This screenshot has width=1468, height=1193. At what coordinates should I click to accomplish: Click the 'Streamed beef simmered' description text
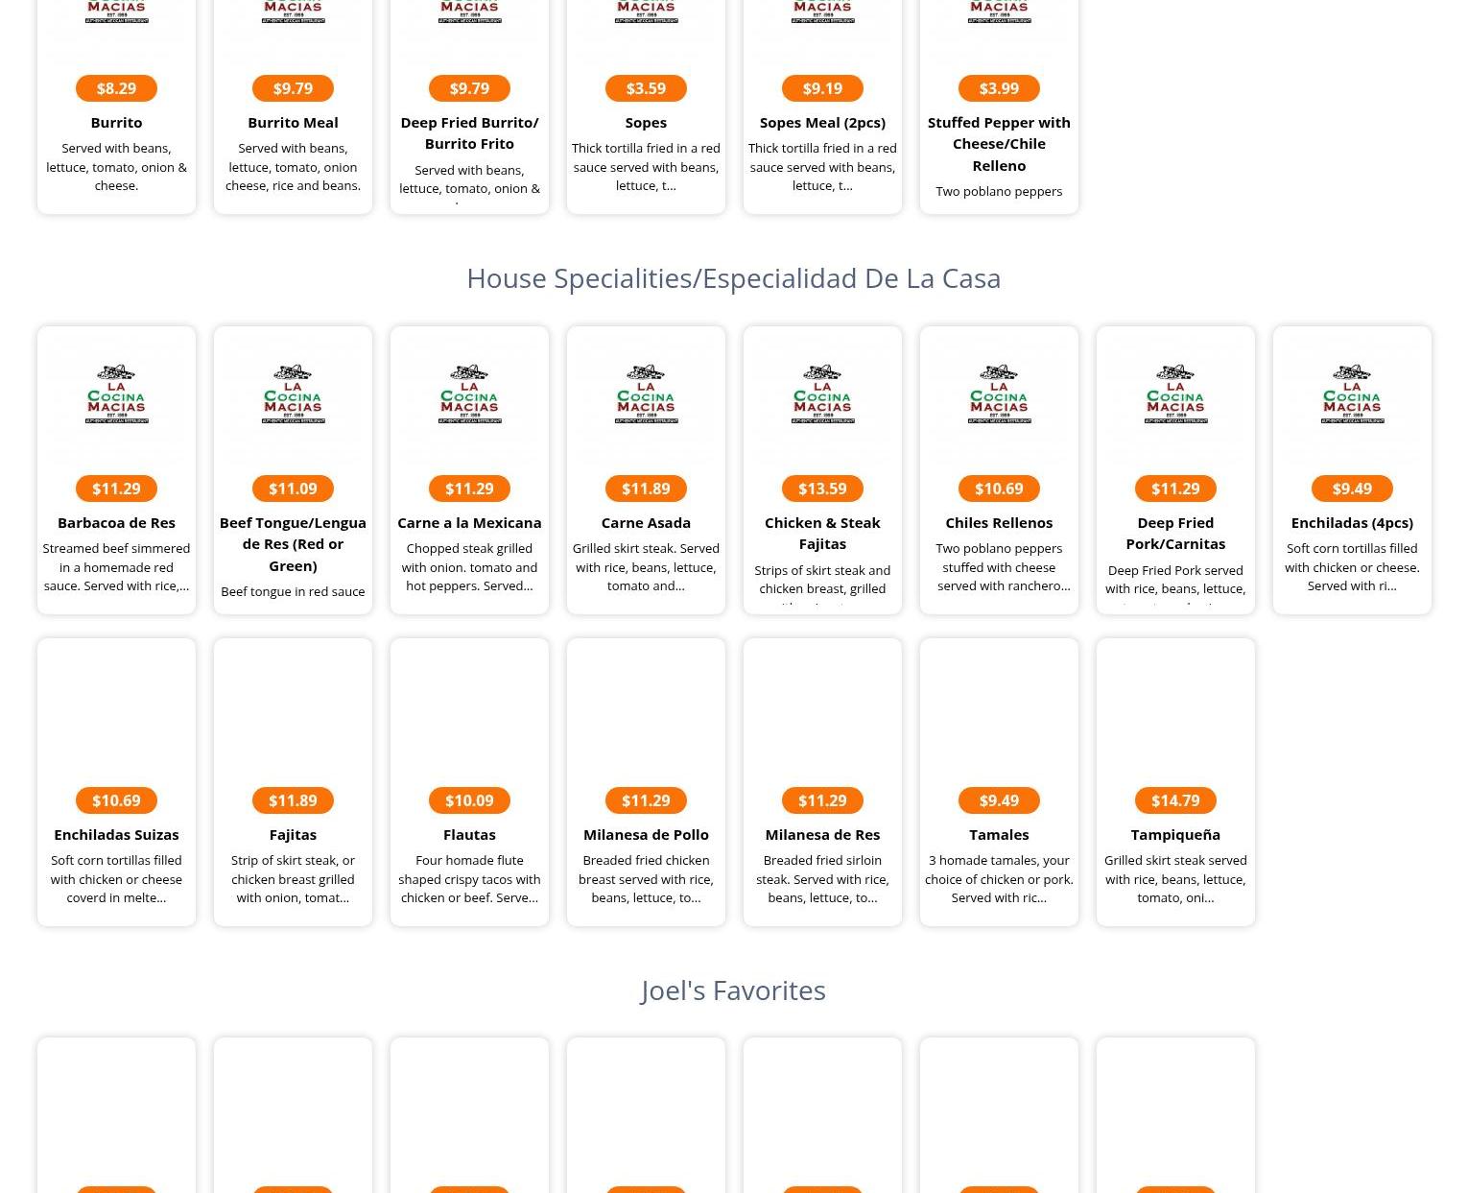(116, 567)
